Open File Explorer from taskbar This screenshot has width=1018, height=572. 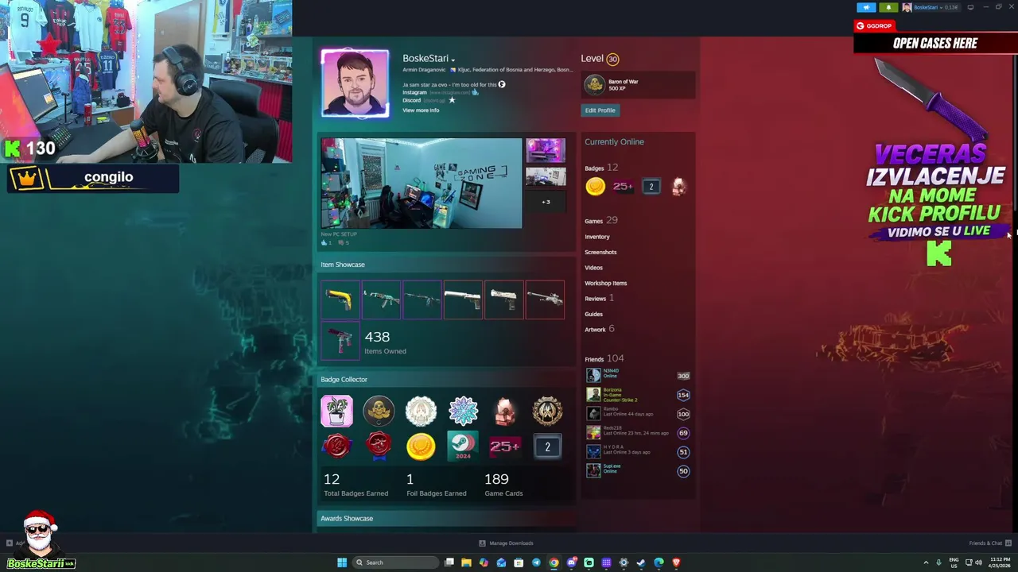pyautogui.click(x=466, y=562)
